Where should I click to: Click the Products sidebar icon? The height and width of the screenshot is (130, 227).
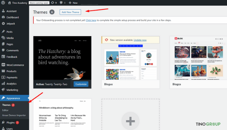[x=3, y=71]
